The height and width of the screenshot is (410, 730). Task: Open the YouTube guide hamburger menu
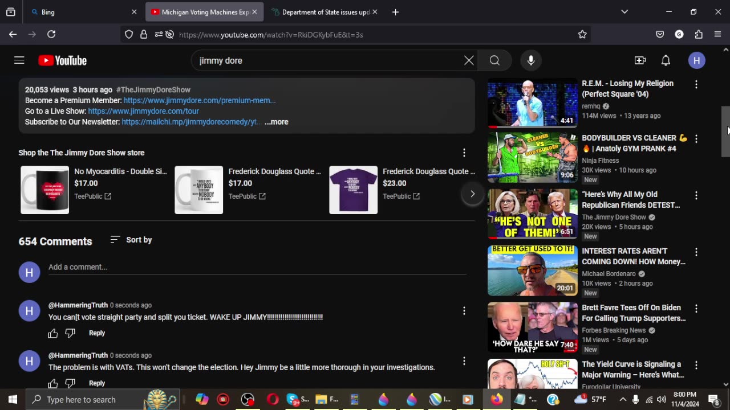[x=19, y=60]
